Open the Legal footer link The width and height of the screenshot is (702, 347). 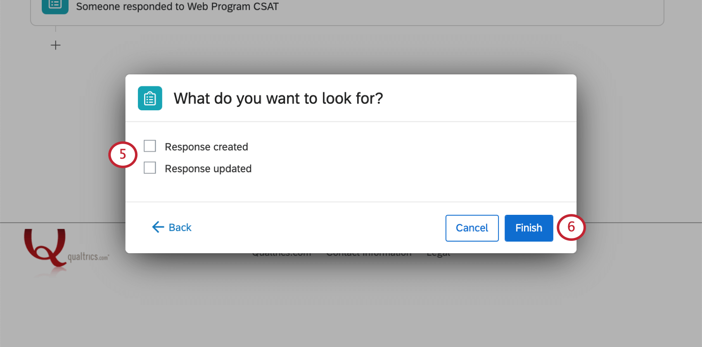click(439, 254)
